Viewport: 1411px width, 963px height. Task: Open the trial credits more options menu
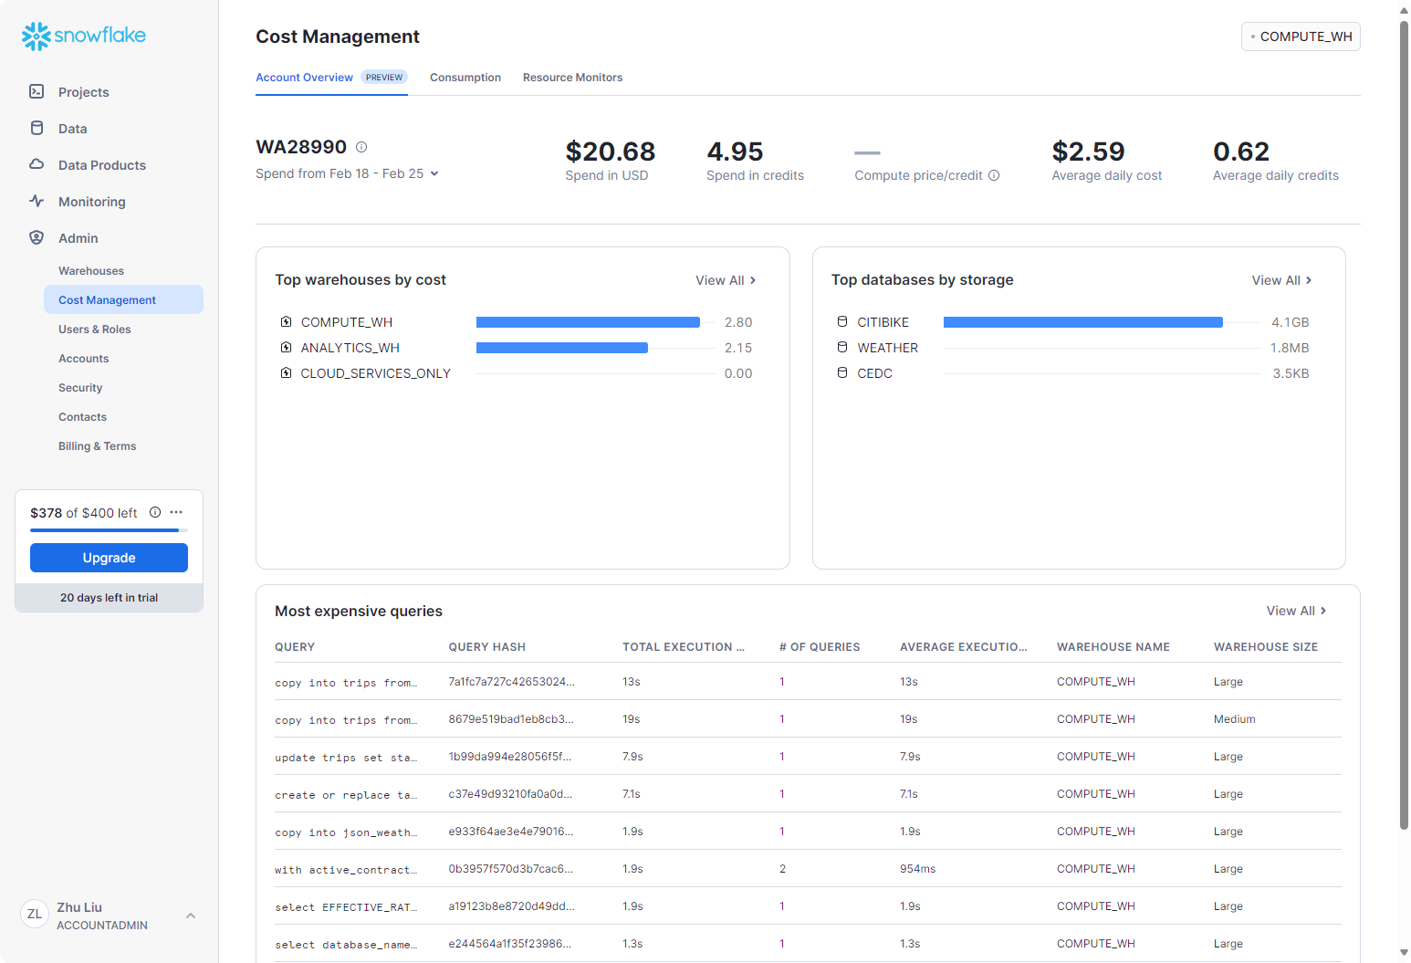tap(176, 512)
